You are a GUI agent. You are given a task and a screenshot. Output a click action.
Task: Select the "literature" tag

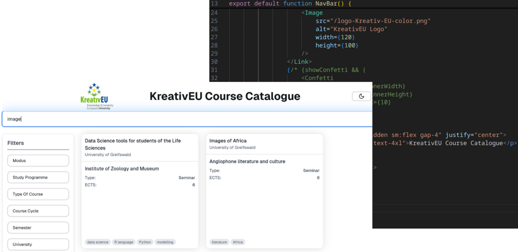219,242
